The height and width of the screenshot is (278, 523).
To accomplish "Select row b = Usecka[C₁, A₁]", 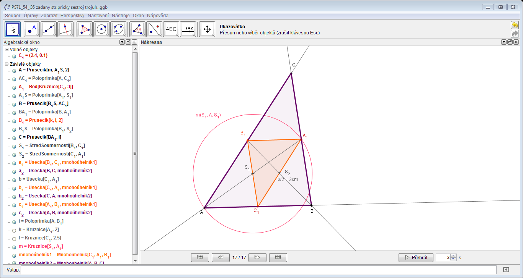I will click(39, 179).
